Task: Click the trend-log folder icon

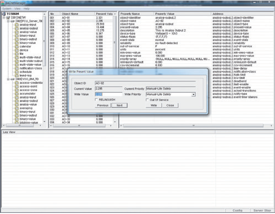Action: pyautogui.click(x=16, y=75)
